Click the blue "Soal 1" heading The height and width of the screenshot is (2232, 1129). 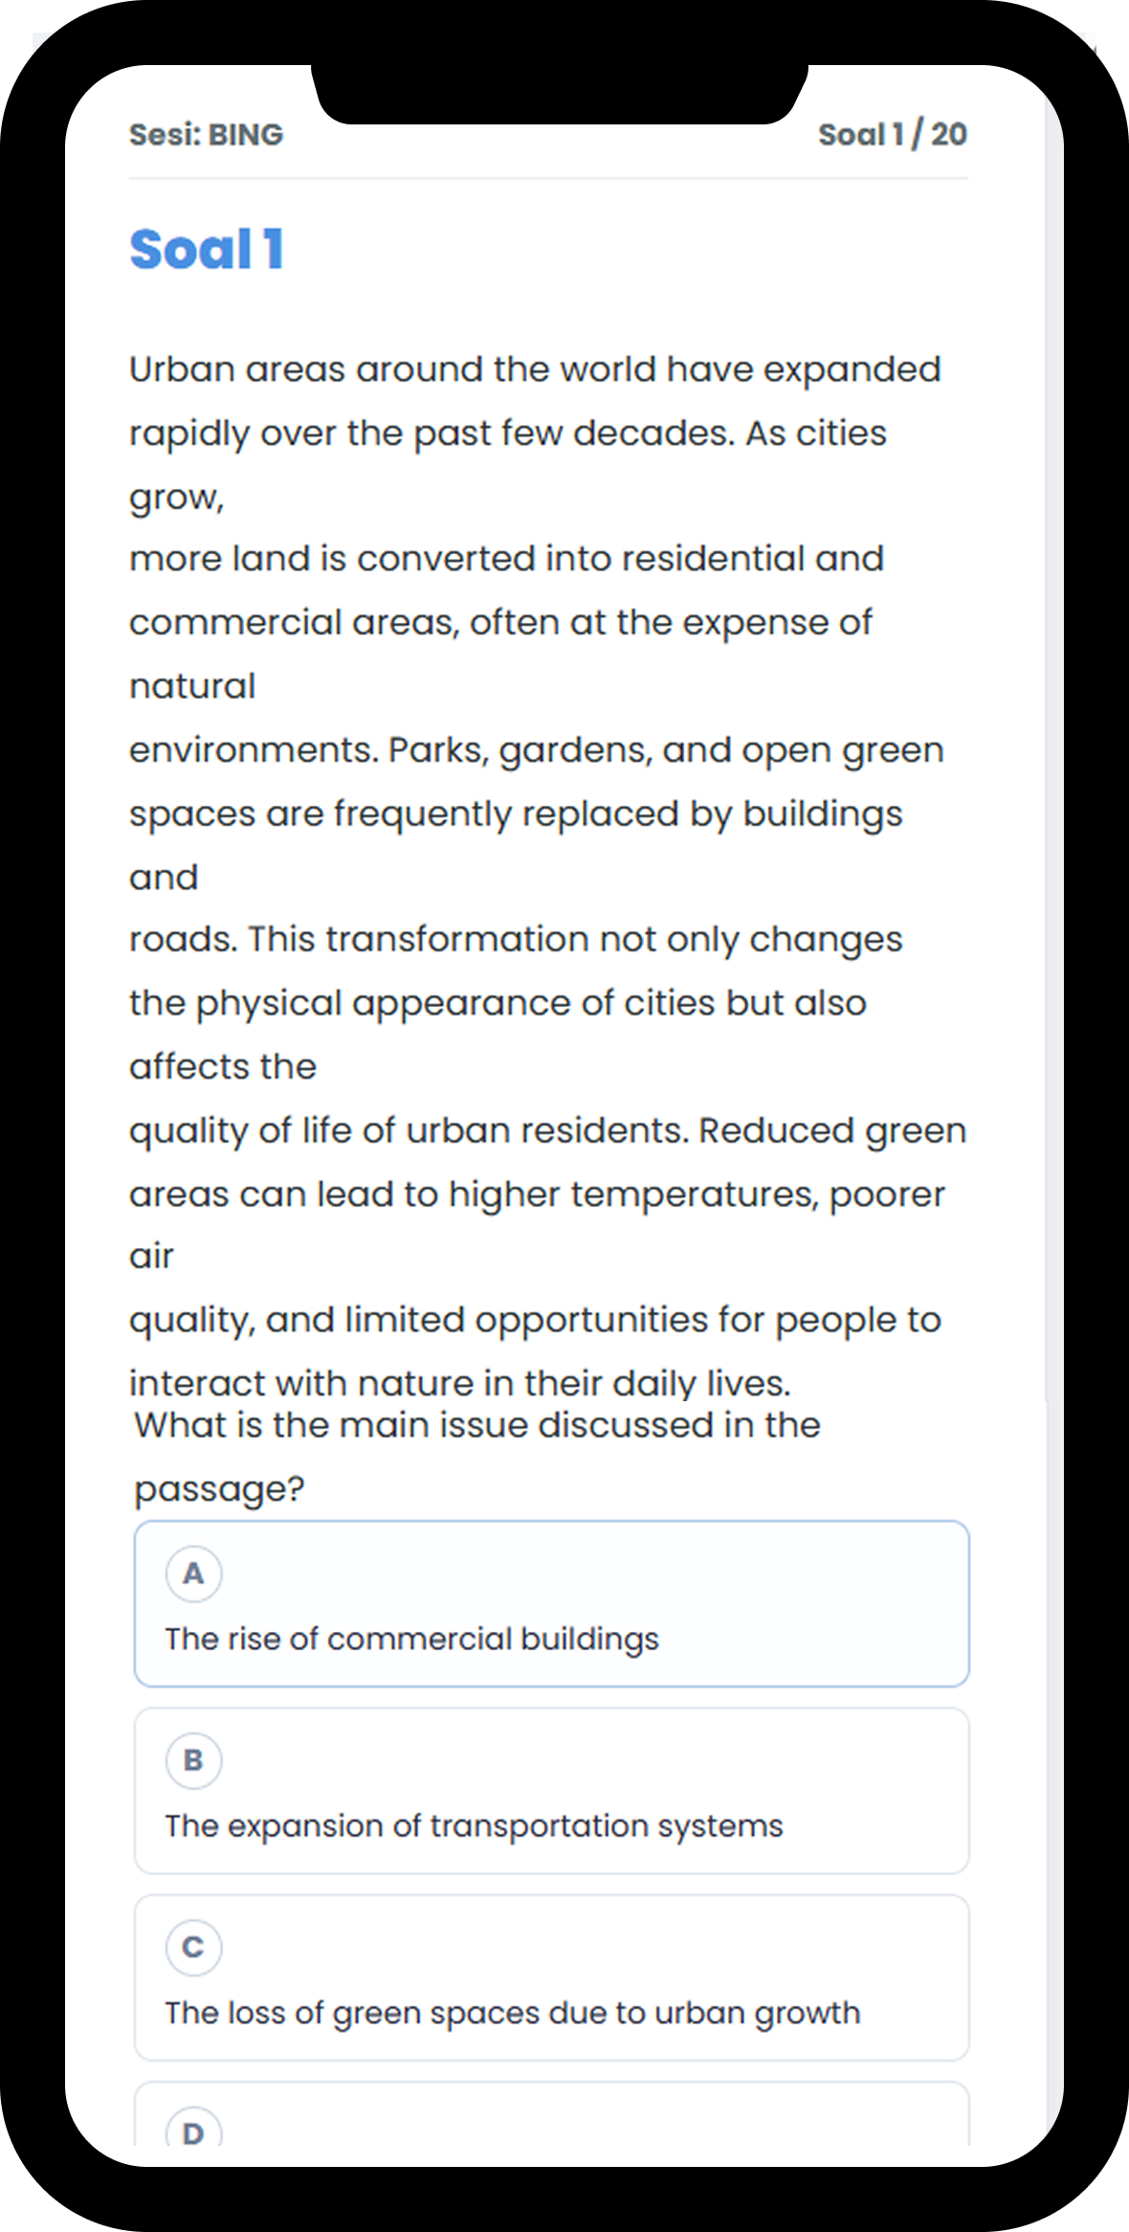207,250
